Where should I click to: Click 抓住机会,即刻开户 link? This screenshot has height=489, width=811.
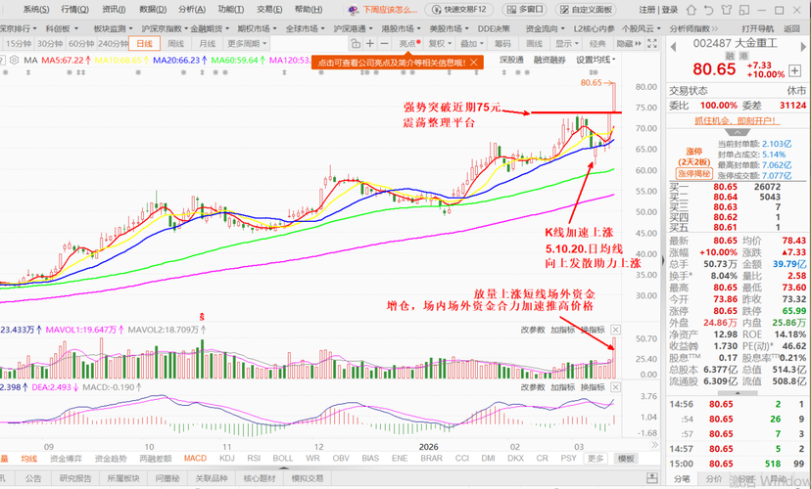pos(737,121)
